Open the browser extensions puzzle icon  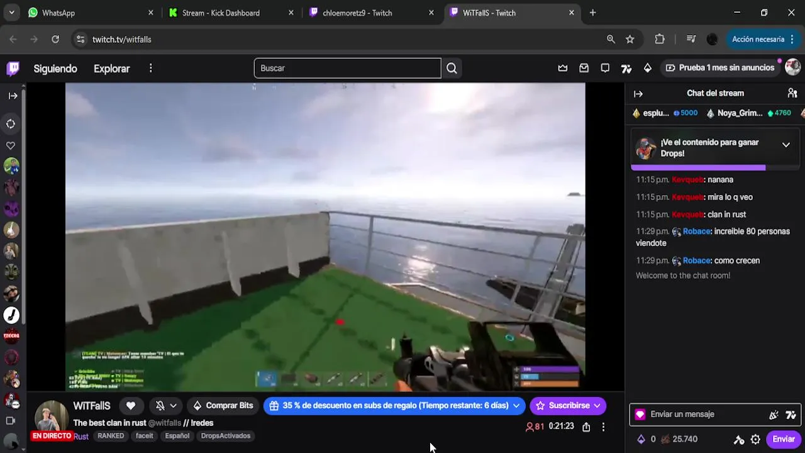point(660,39)
